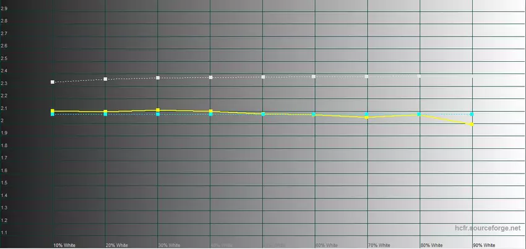The height and width of the screenshot is (249, 526).
Task: Click the cyan reference point at 70% White
Action: 367,114
